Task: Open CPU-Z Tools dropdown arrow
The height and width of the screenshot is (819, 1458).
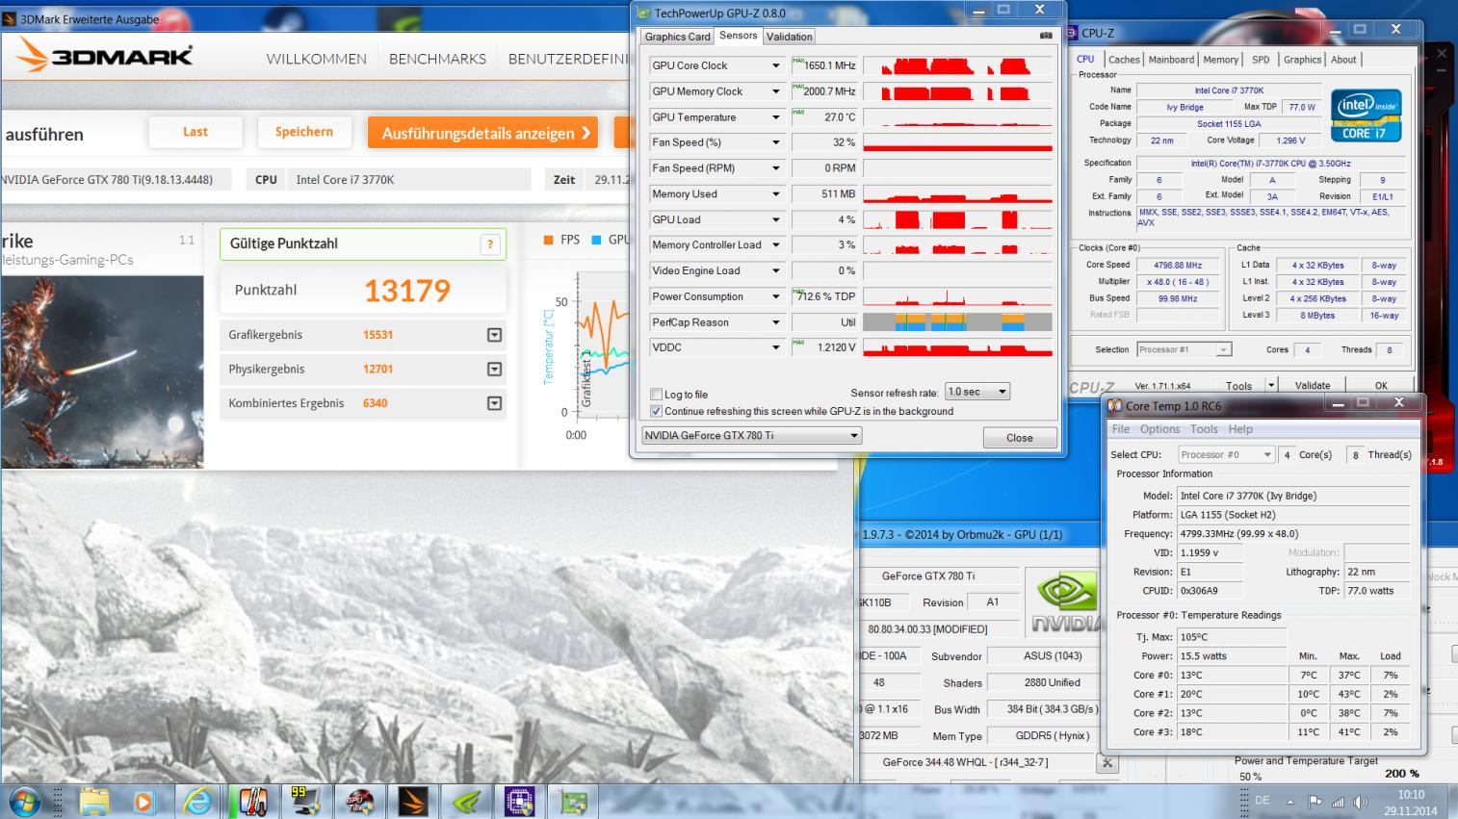Action: (x=1270, y=385)
